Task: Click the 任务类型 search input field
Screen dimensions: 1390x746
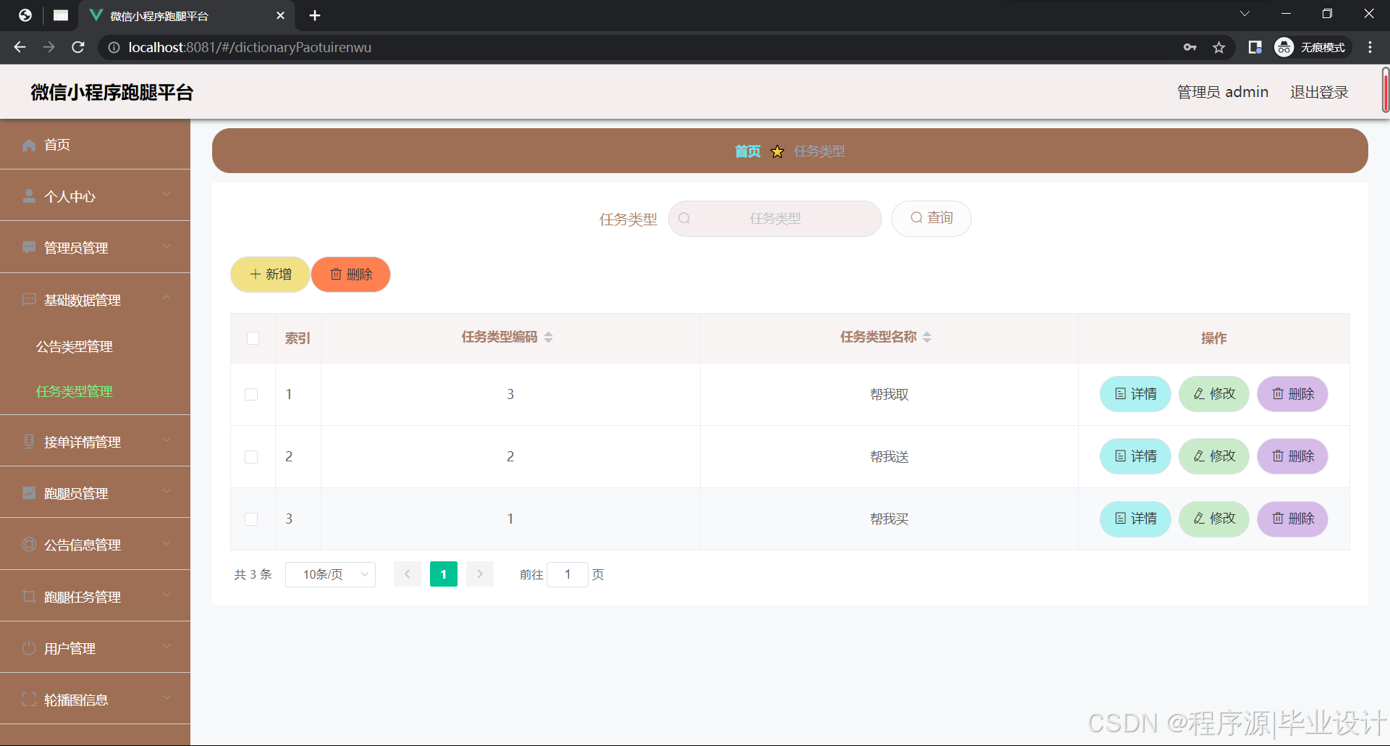Action: pos(775,219)
